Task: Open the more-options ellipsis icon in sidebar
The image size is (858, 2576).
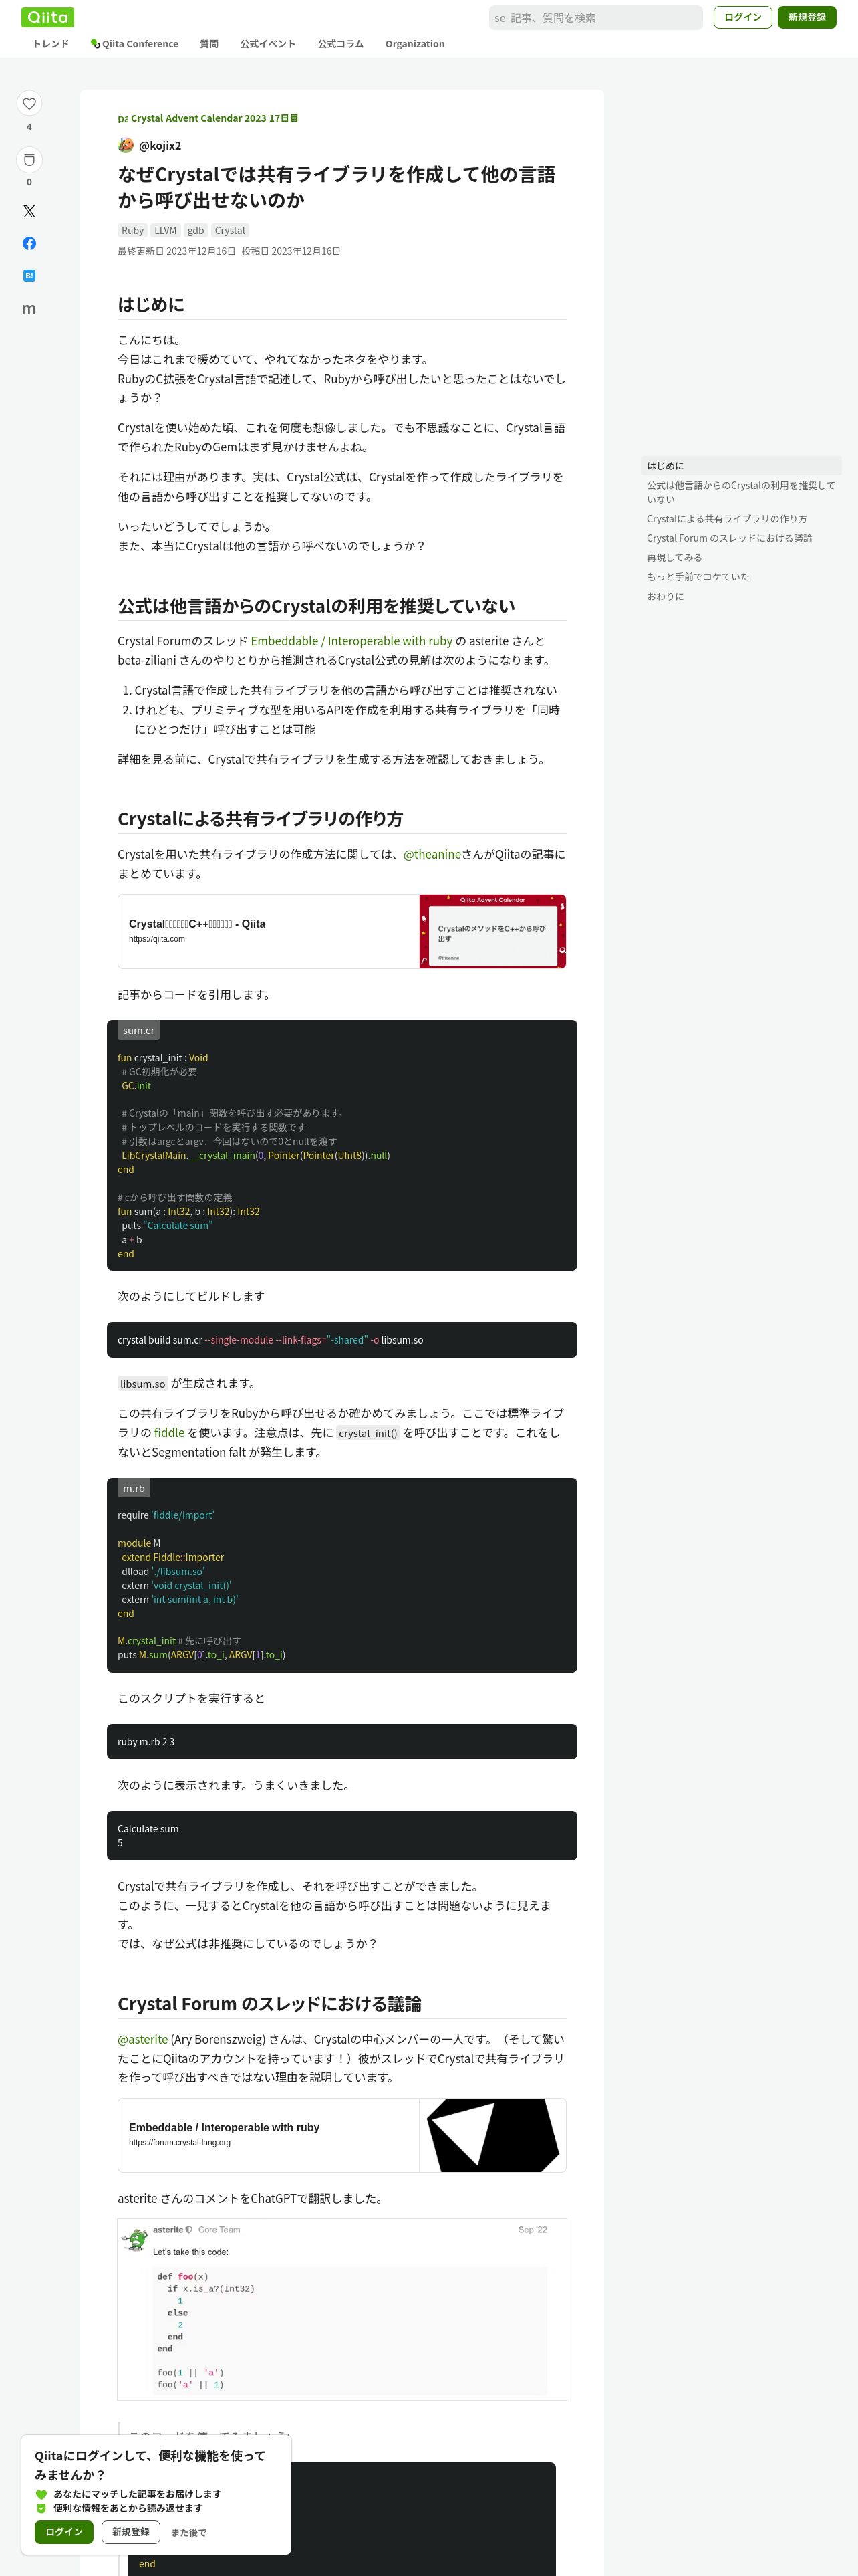Action: point(29,309)
